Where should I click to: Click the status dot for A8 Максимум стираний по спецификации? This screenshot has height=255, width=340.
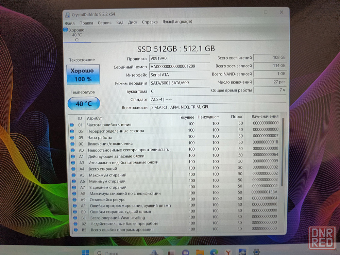[74, 193]
